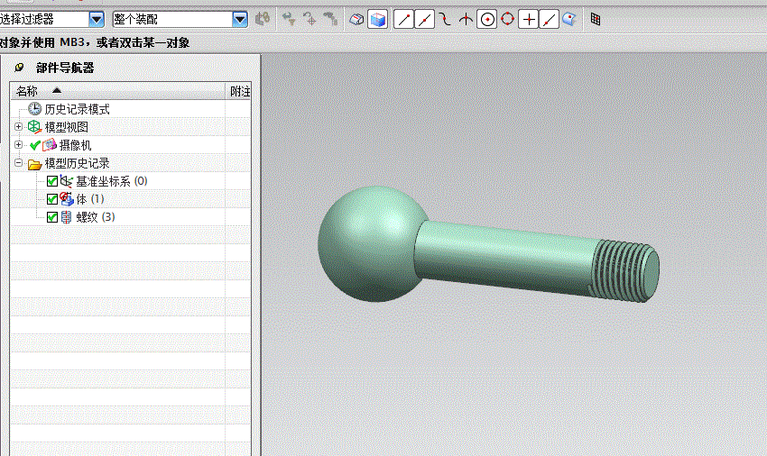
Task: Click the threaded end of the 3D model
Action: 626,271
